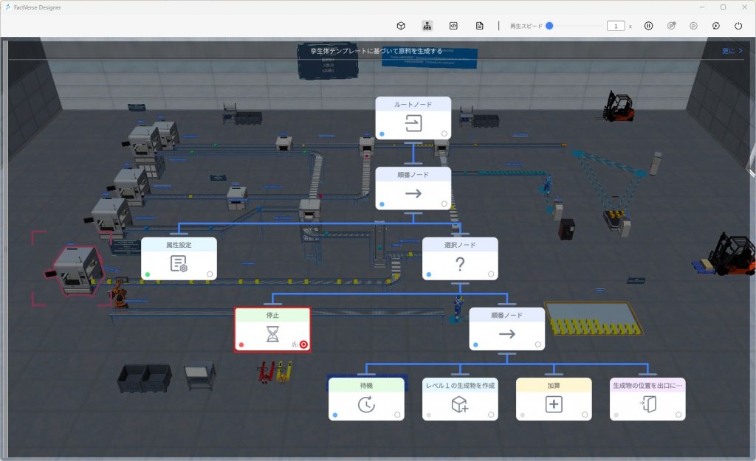Click the power button in toolbar
The image size is (756, 461).
(738, 26)
